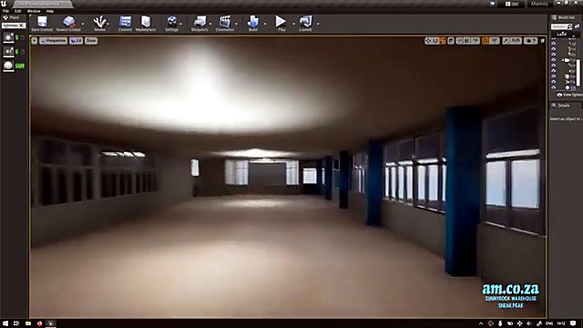Clear the Place panel search text
Screen dimensions: 583x328
[x=22, y=26]
